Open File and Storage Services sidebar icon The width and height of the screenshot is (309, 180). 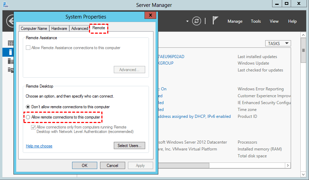coord(11,70)
